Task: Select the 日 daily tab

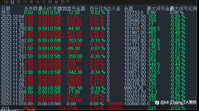Action: pos(13,2)
